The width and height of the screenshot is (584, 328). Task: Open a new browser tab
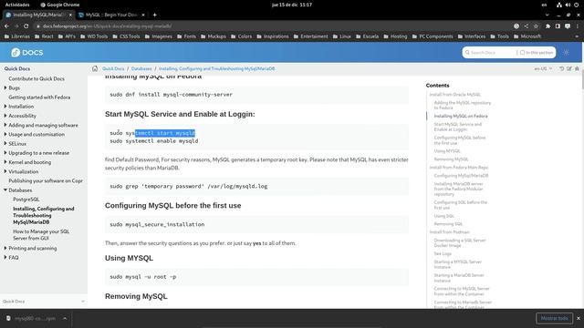(x=154, y=15)
